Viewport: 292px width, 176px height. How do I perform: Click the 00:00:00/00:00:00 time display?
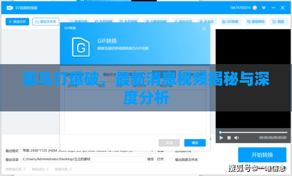(x=273, y=138)
